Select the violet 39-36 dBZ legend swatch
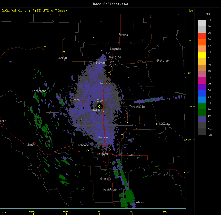Viewport: 221px width, 215px height. pyautogui.click(x=202, y=87)
